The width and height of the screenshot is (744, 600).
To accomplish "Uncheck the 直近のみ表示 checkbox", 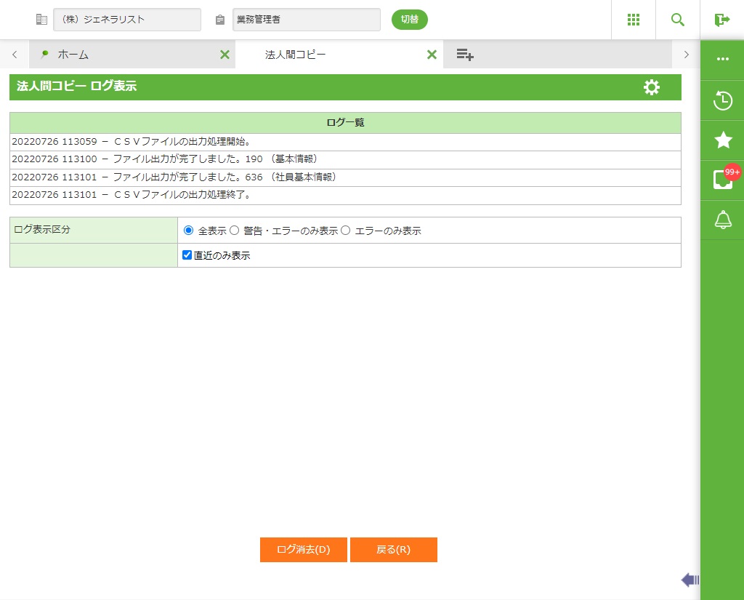I will pos(187,255).
